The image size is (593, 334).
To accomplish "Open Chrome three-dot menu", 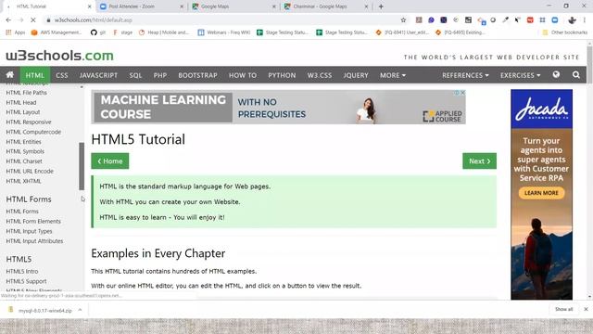I will pyautogui.click(x=585, y=20).
